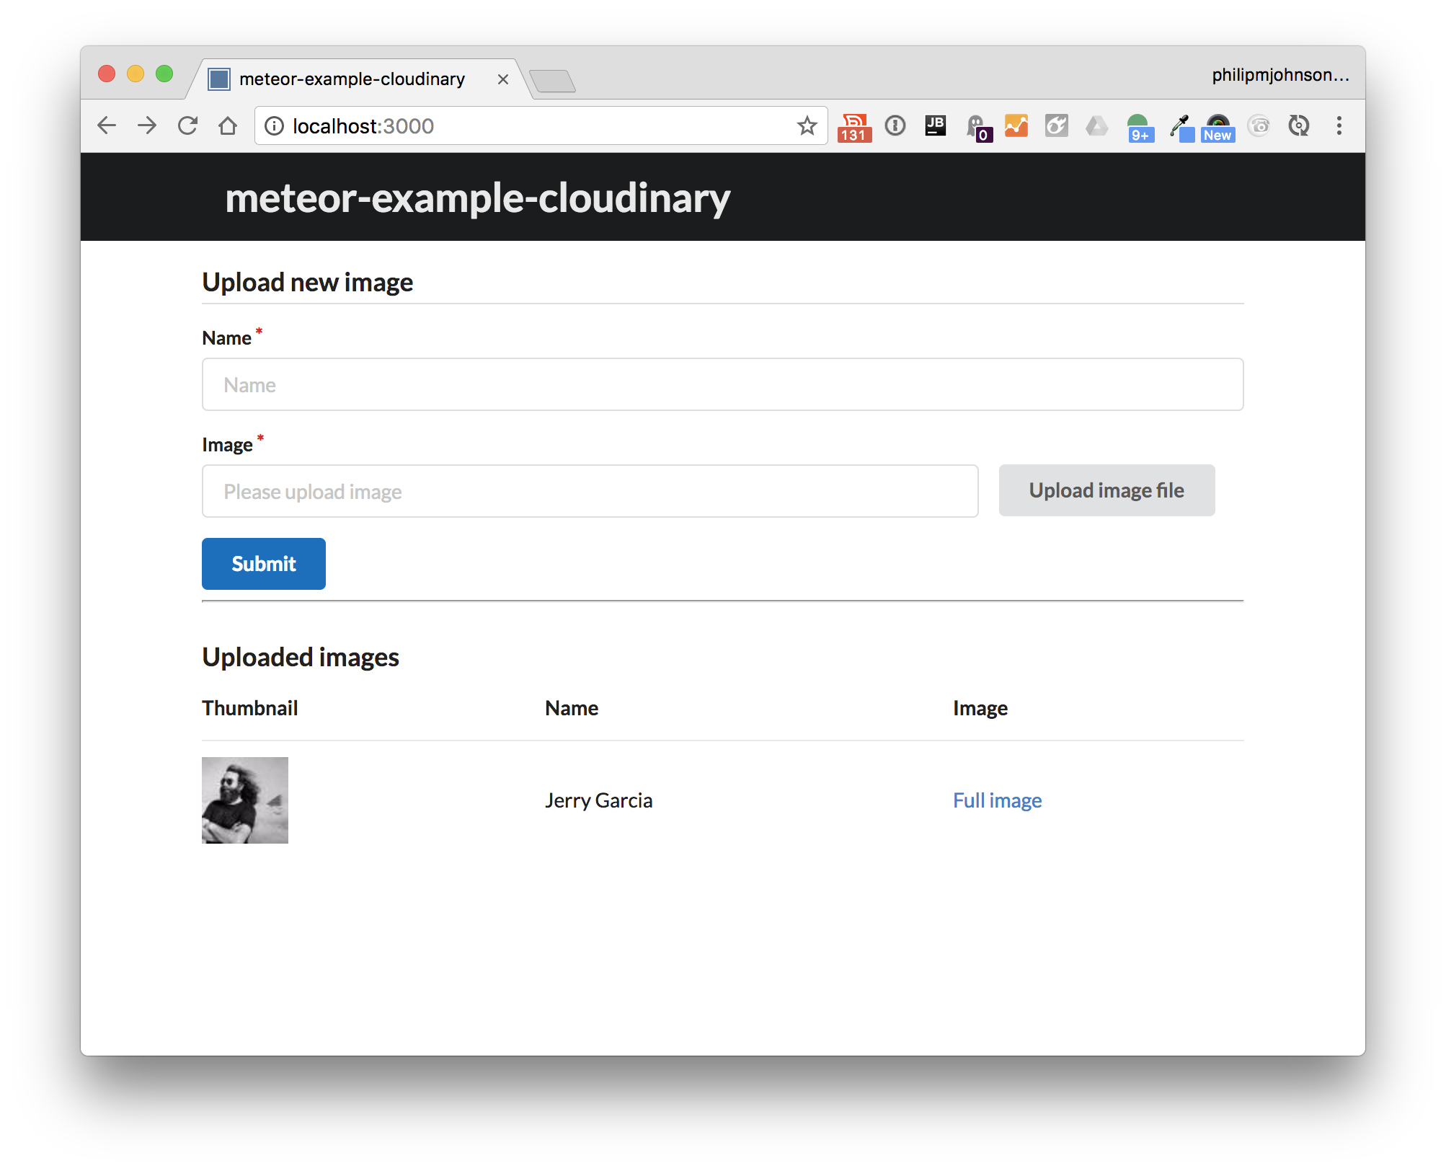Open the philipmjohnson profile menu
The image size is (1446, 1171).
pyautogui.click(x=1279, y=75)
